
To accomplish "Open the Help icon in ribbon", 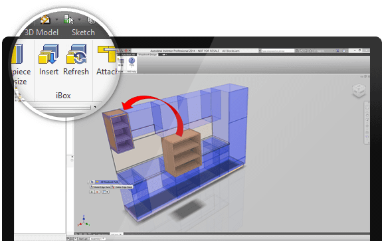I will pos(132,60).
